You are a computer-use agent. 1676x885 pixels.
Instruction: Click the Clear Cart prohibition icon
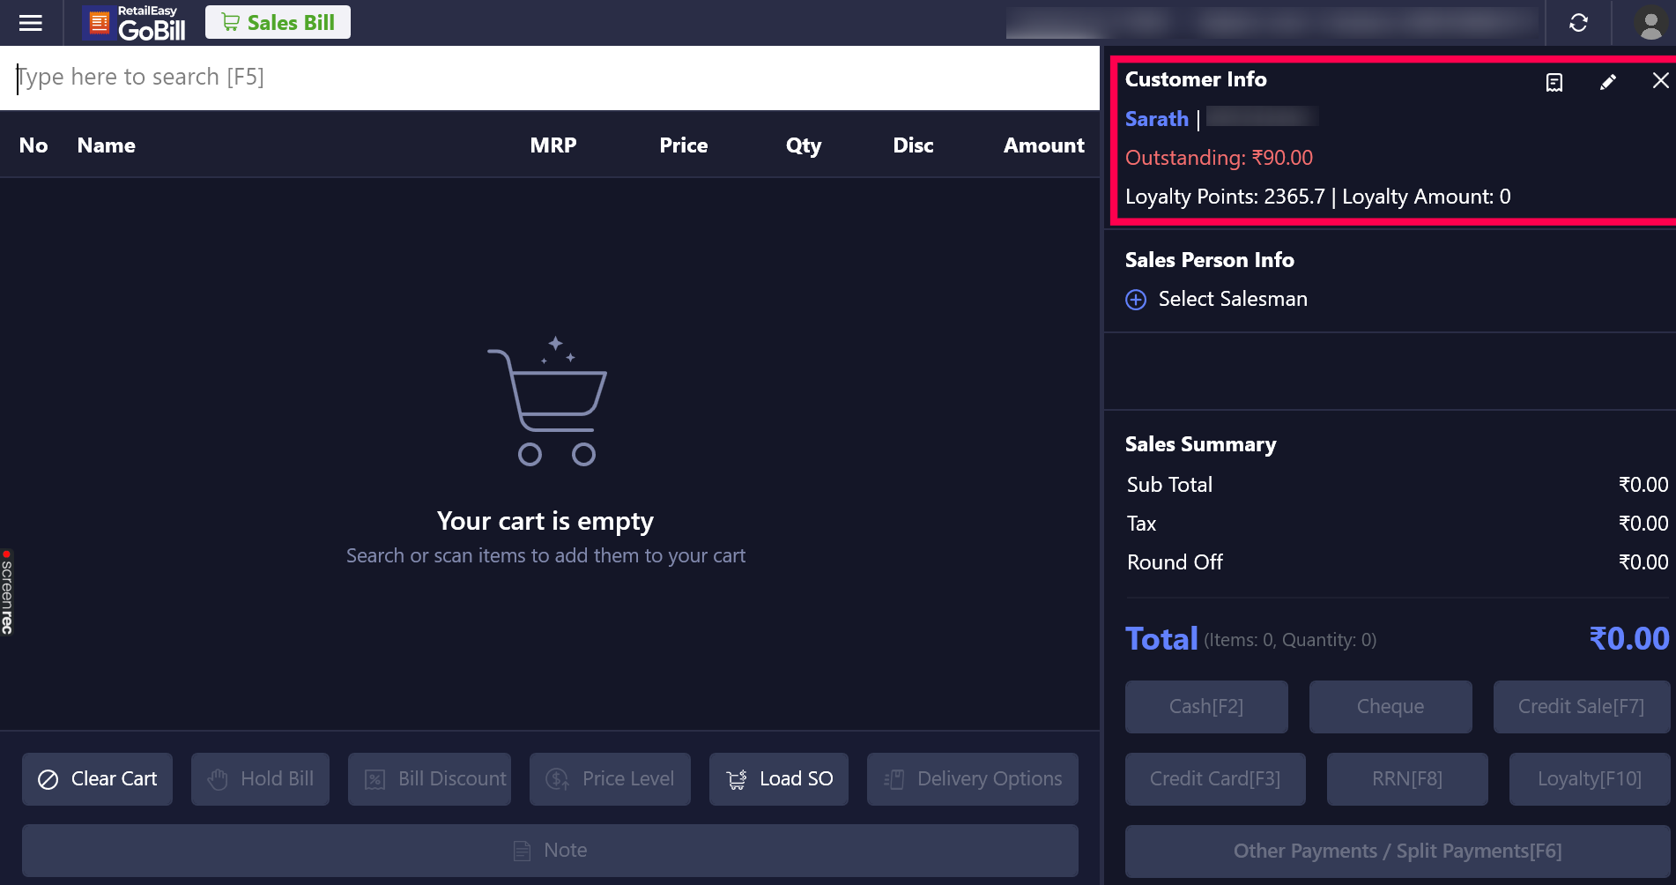click(48, 779)
